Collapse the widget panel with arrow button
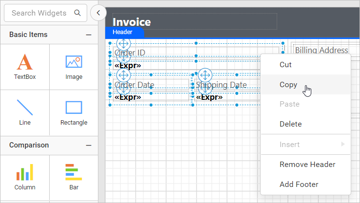360x203 pixels. 98,13
